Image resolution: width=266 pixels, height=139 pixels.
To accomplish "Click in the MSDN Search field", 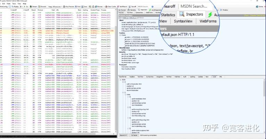I will (143, 7).
